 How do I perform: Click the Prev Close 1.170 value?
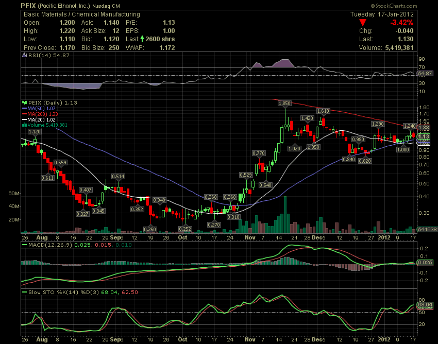coord(67,48)
